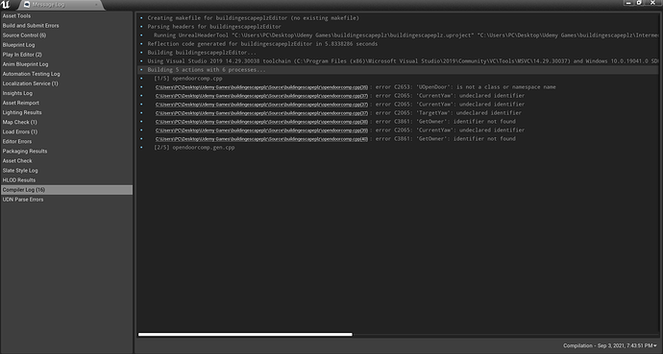Select 'Building 5 actions with 6 processes' row
This screenshot has height=354, width=663.
pyautogui.click(x=398, y=70)
